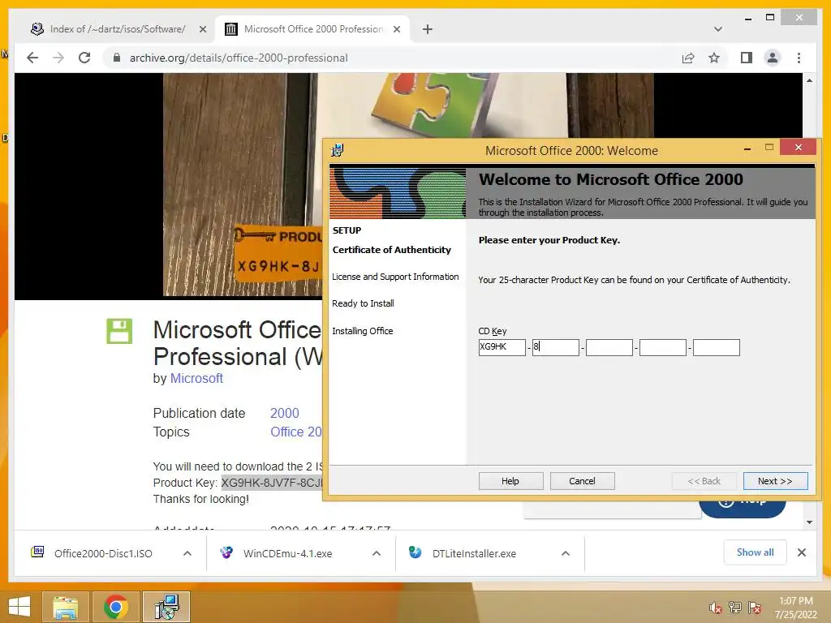Click the archive.org address bar URL
Screen dimensions: 831x623
(239, 58)
